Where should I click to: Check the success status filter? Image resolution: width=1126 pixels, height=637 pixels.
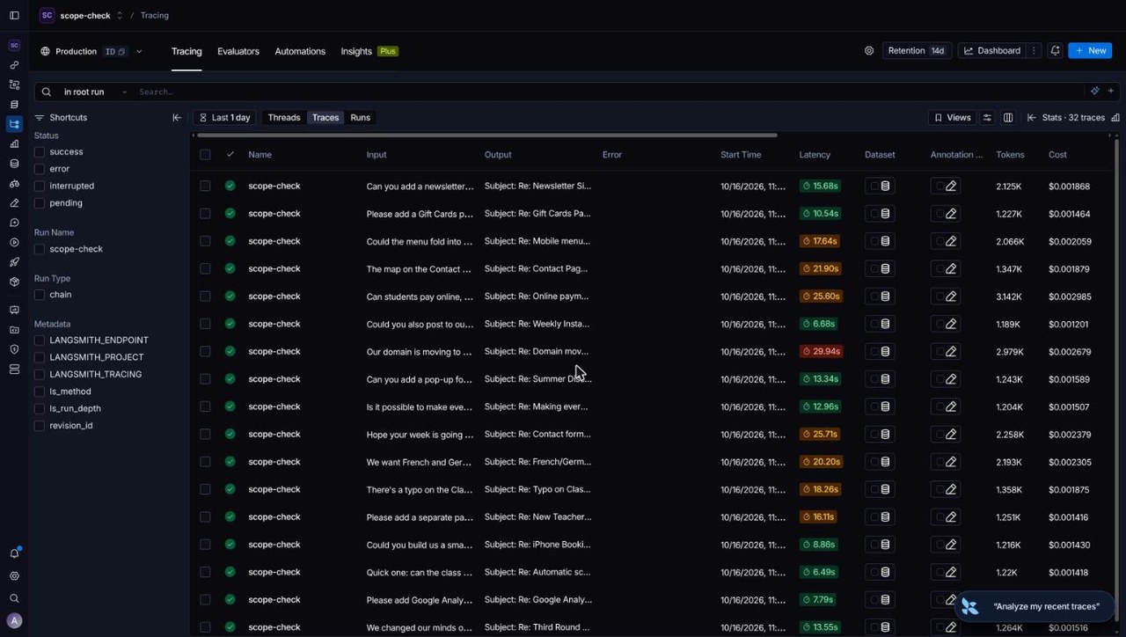click(x=40, y=152)
